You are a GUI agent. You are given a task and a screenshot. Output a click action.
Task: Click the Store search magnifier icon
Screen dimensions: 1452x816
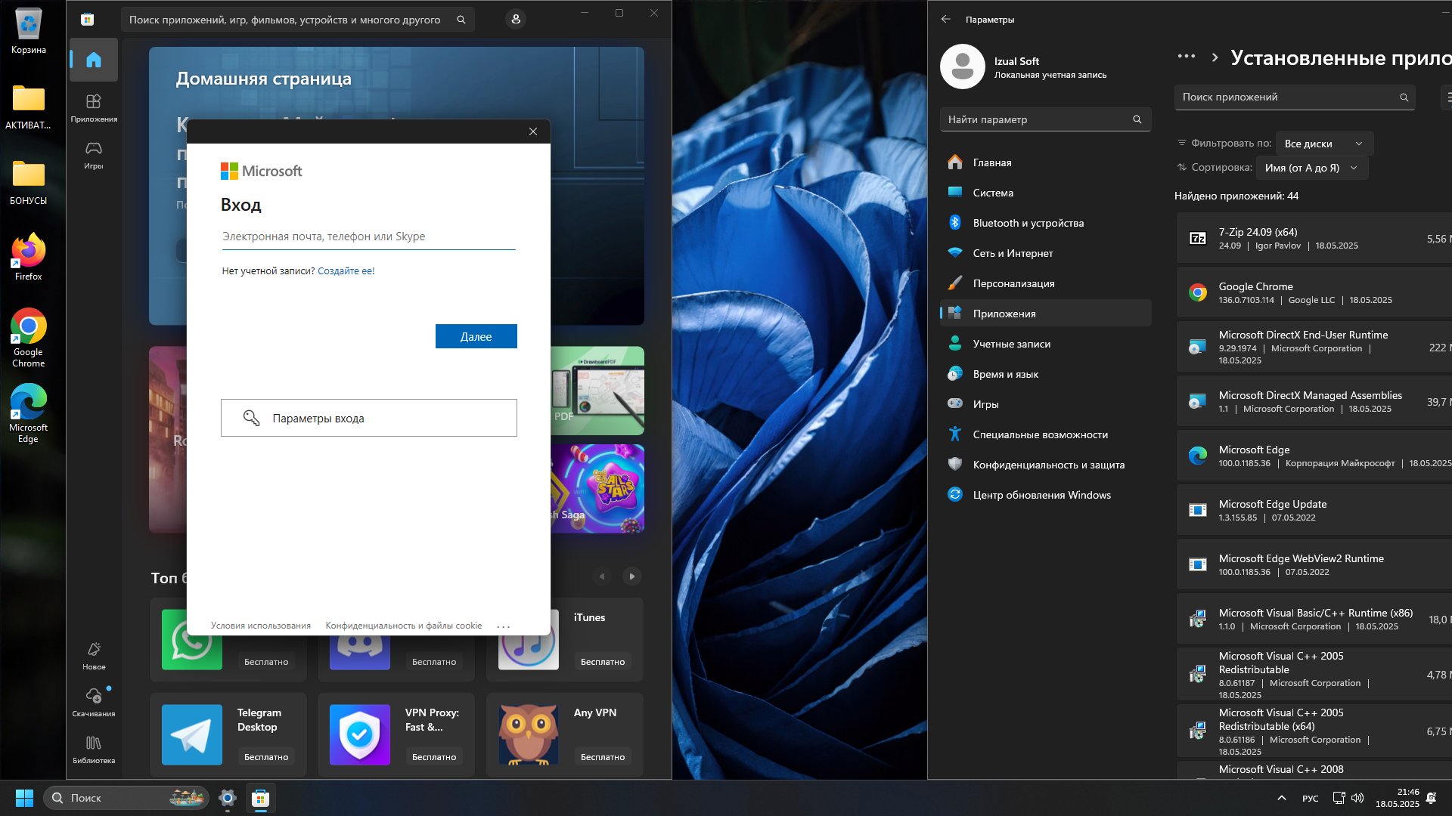[461, 20]
